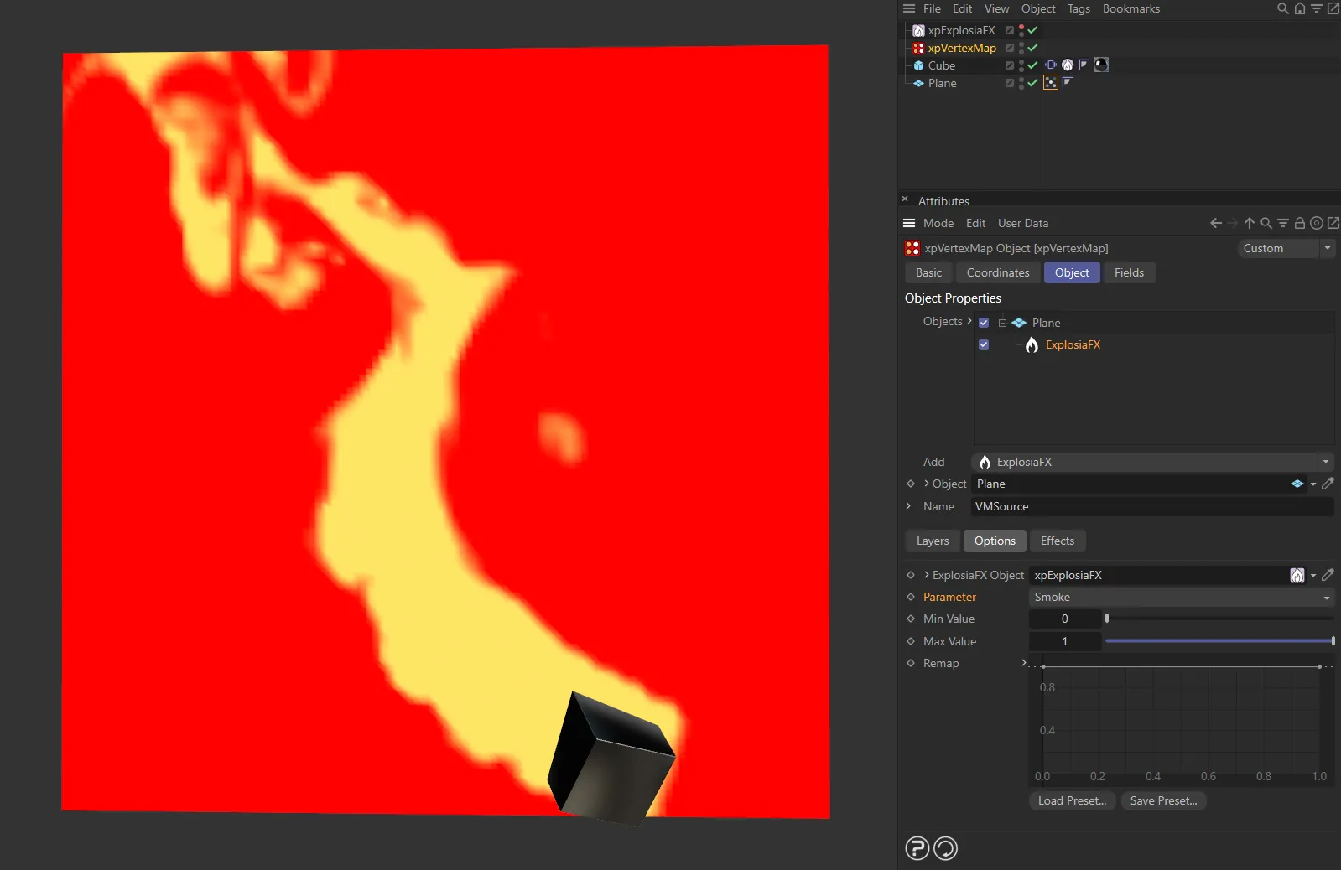Image resolution: width=1341 pixels, height=870 pixels.
Task: Open the Bookmarks menu
Action: click(1131, 8)
